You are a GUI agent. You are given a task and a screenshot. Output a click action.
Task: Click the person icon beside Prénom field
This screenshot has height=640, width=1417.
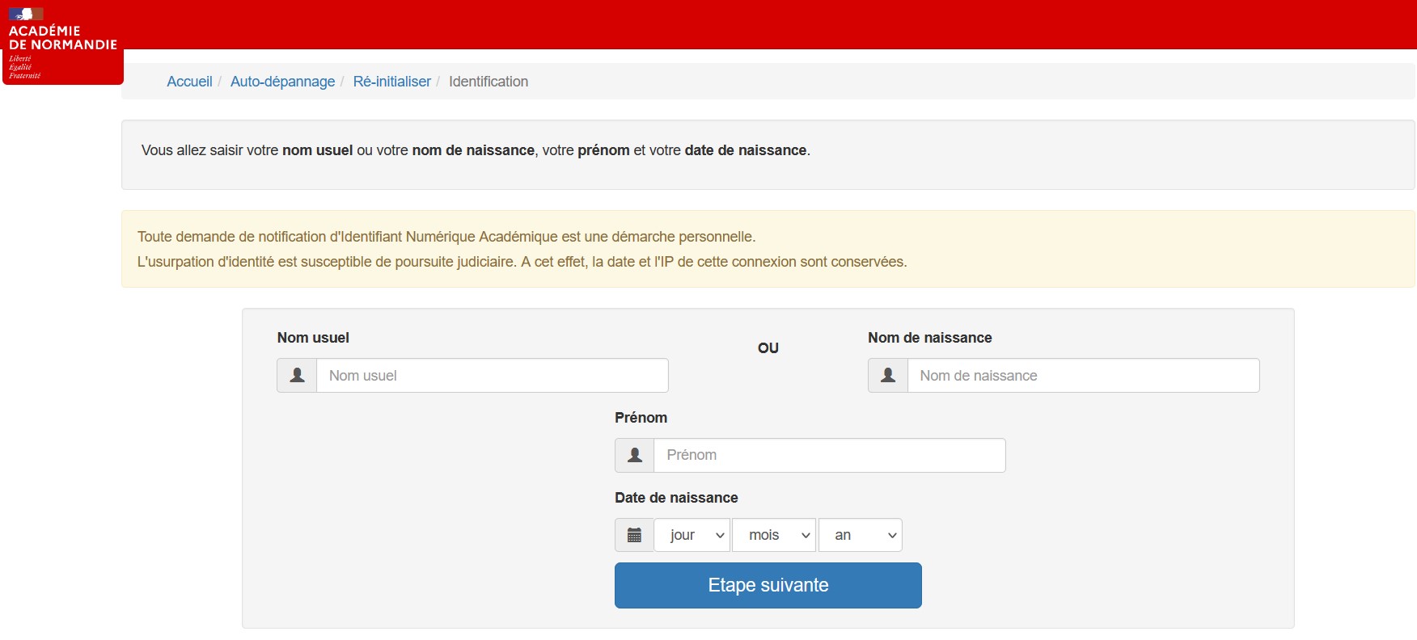pyautogui.click(x=635, y=456)
